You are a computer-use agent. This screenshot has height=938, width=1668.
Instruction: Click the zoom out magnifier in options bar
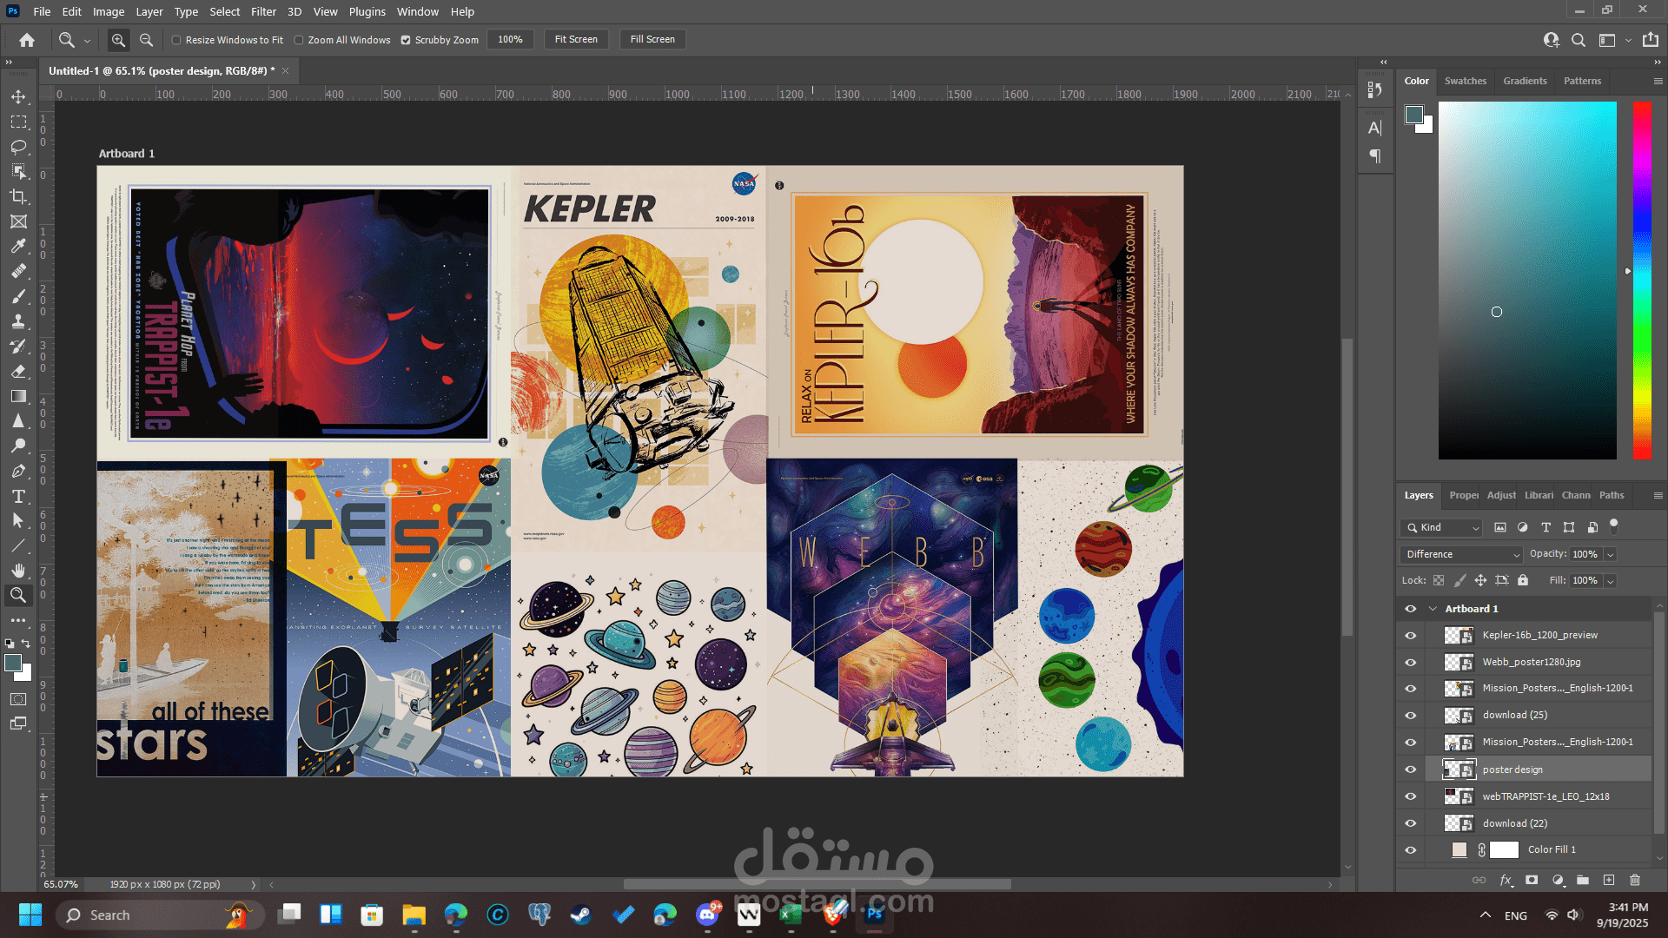coord(146,40)
